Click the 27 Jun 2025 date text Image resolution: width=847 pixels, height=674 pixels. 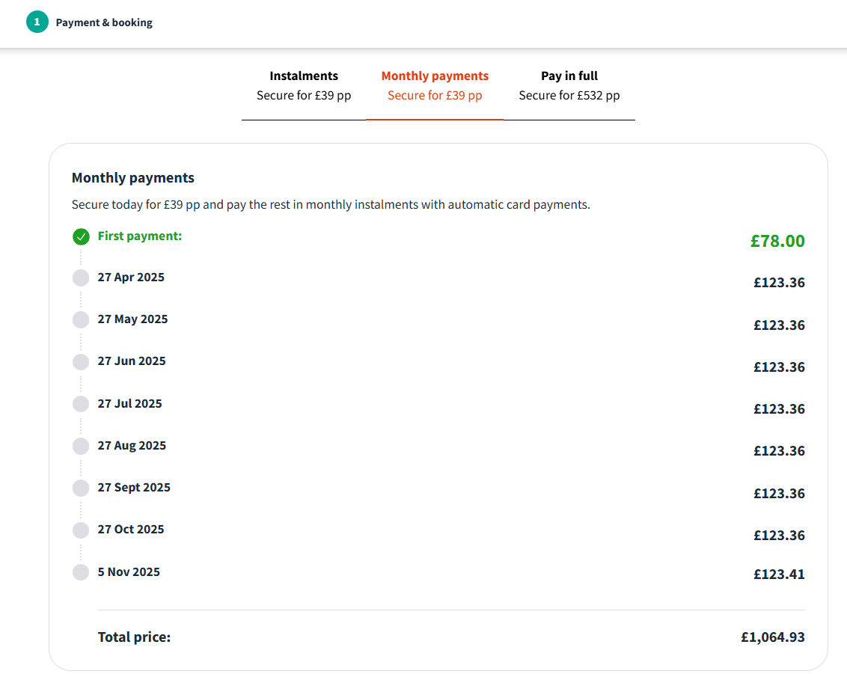coord(132,361)
